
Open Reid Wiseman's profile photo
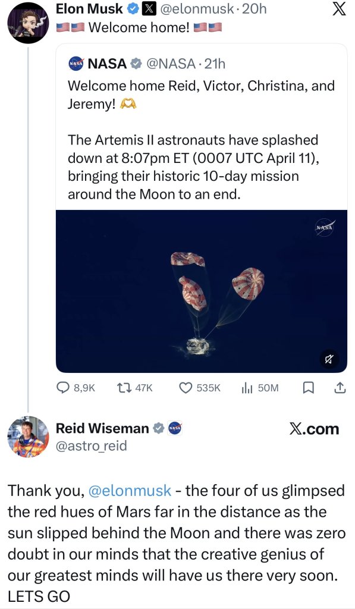[x=28, y=437]
